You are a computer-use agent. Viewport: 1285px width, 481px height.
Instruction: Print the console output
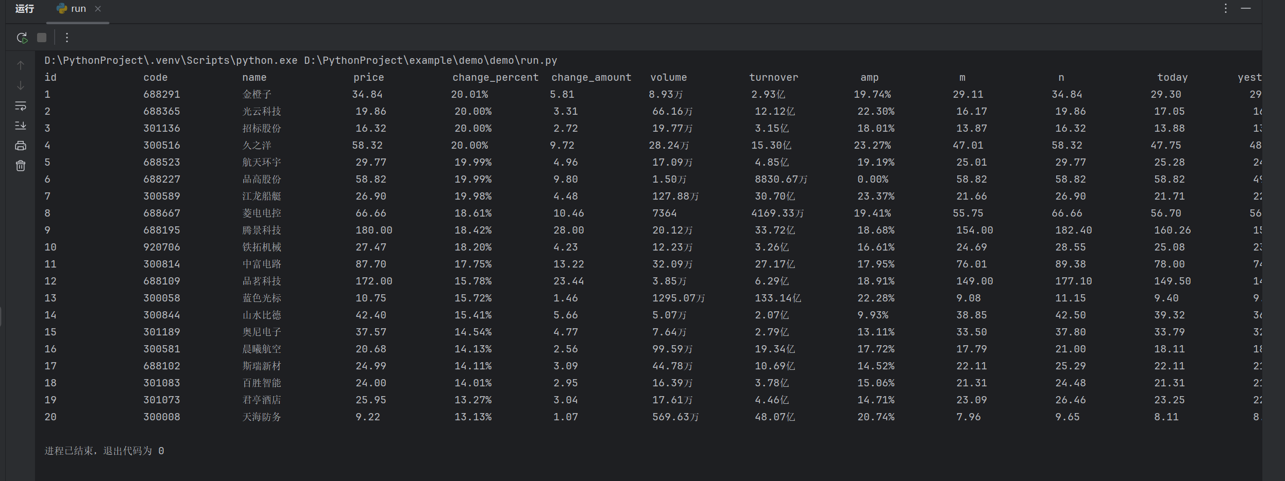point(21,146)
